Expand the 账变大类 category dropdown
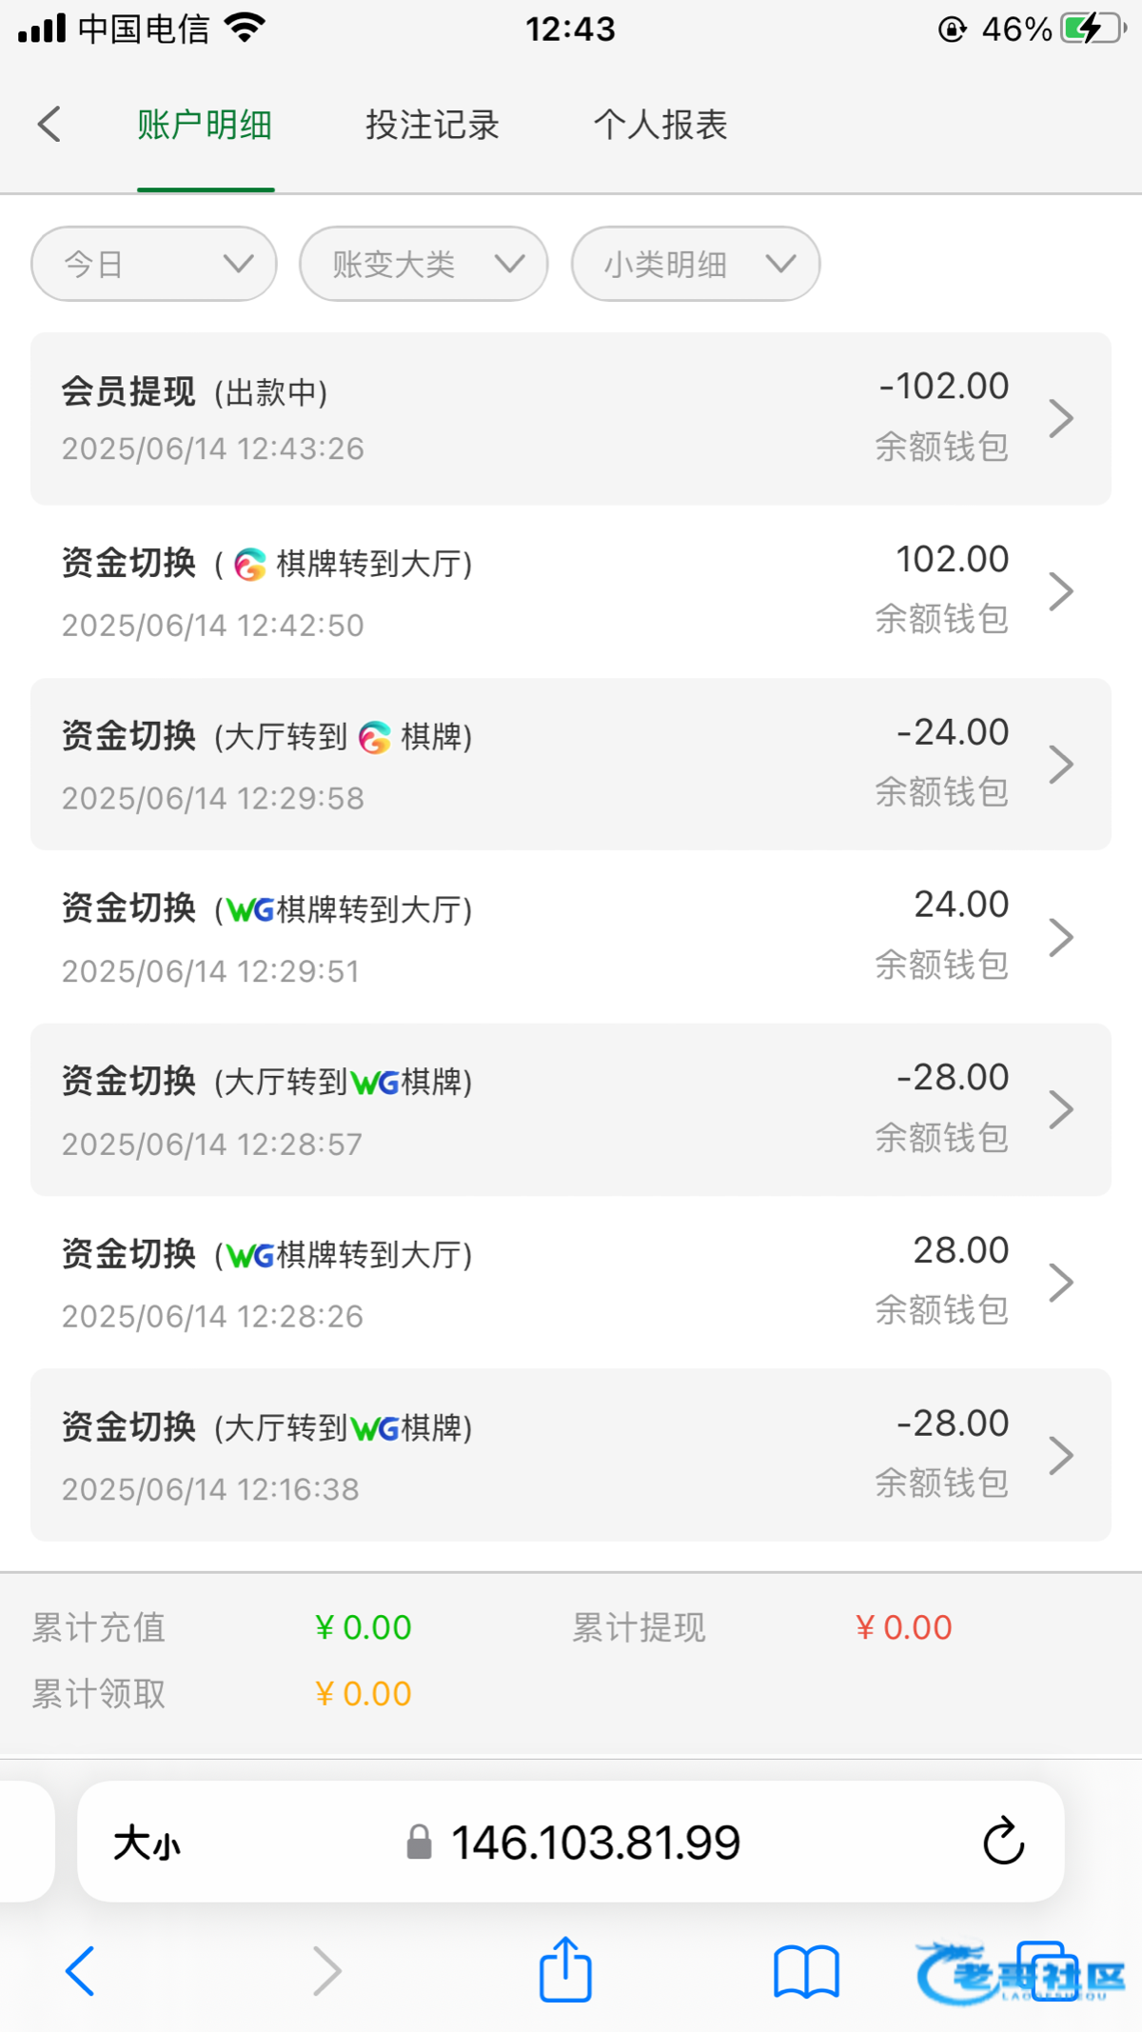The width and height of the screenshot is (1142, 2032). click(x=423, y=264)
